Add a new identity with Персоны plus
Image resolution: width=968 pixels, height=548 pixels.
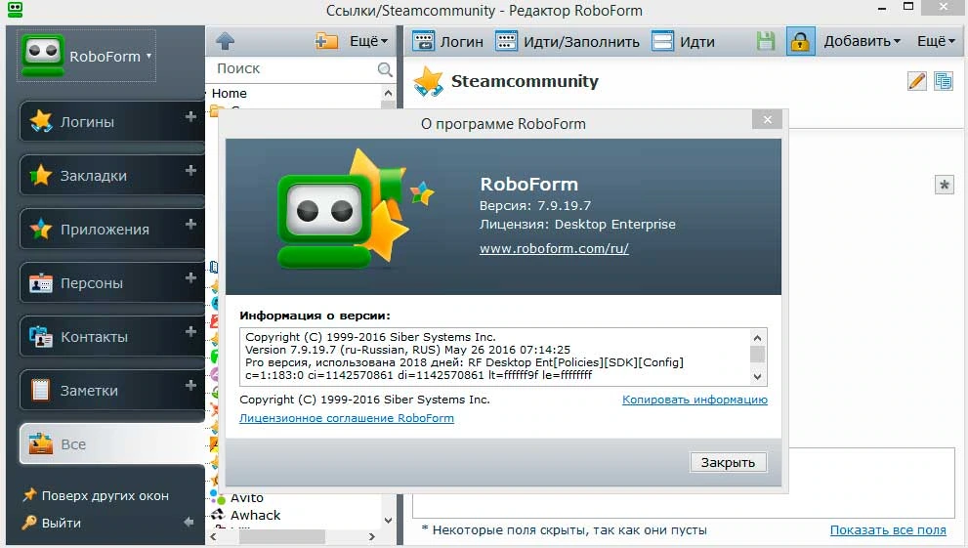pos(190,277)
